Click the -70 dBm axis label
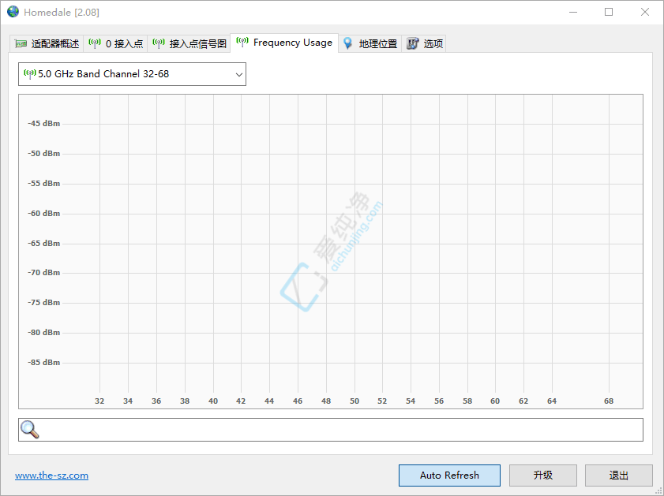 (x=44, y=273)
